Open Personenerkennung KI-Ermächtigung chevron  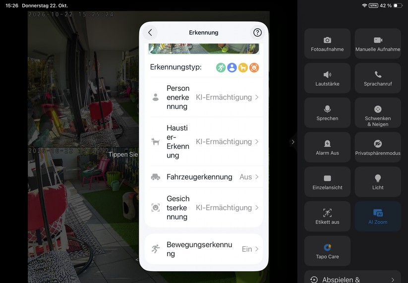[x=257, y=97]
